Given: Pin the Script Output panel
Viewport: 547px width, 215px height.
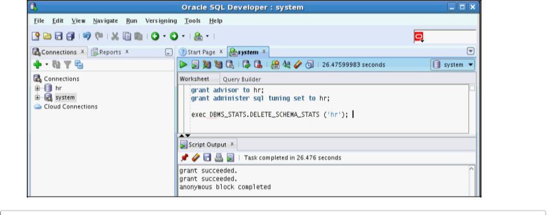Looking at the screenshot, I should [x=184, y=158].
